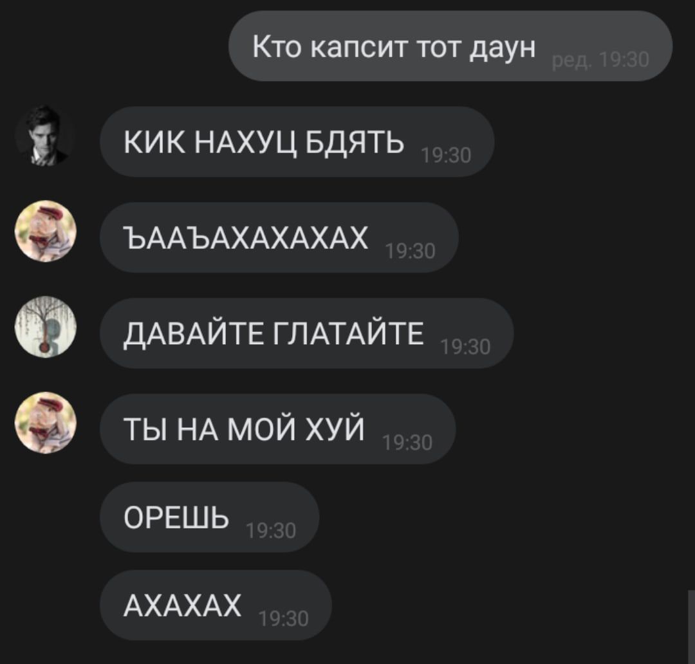Viewport: 695px width, 664px height.
Task: Select the Кто капсит тот даун message
Action: [450, 46]
